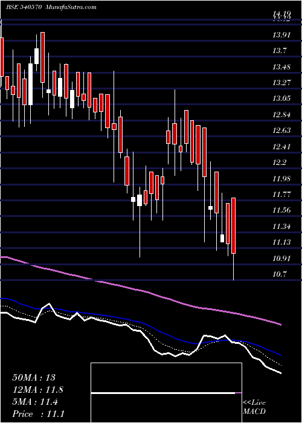Select the 13.27 price axis label
This screenshot has height=423, width=302.
(x=281, y=83)
